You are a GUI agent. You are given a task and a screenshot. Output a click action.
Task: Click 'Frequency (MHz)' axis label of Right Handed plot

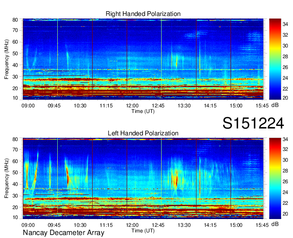(x=6, y=59)
